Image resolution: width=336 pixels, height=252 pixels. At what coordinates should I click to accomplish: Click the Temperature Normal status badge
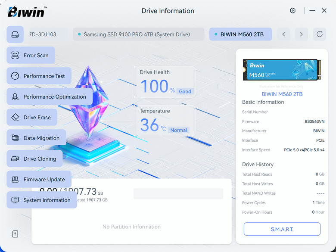[x=178, y=130]
